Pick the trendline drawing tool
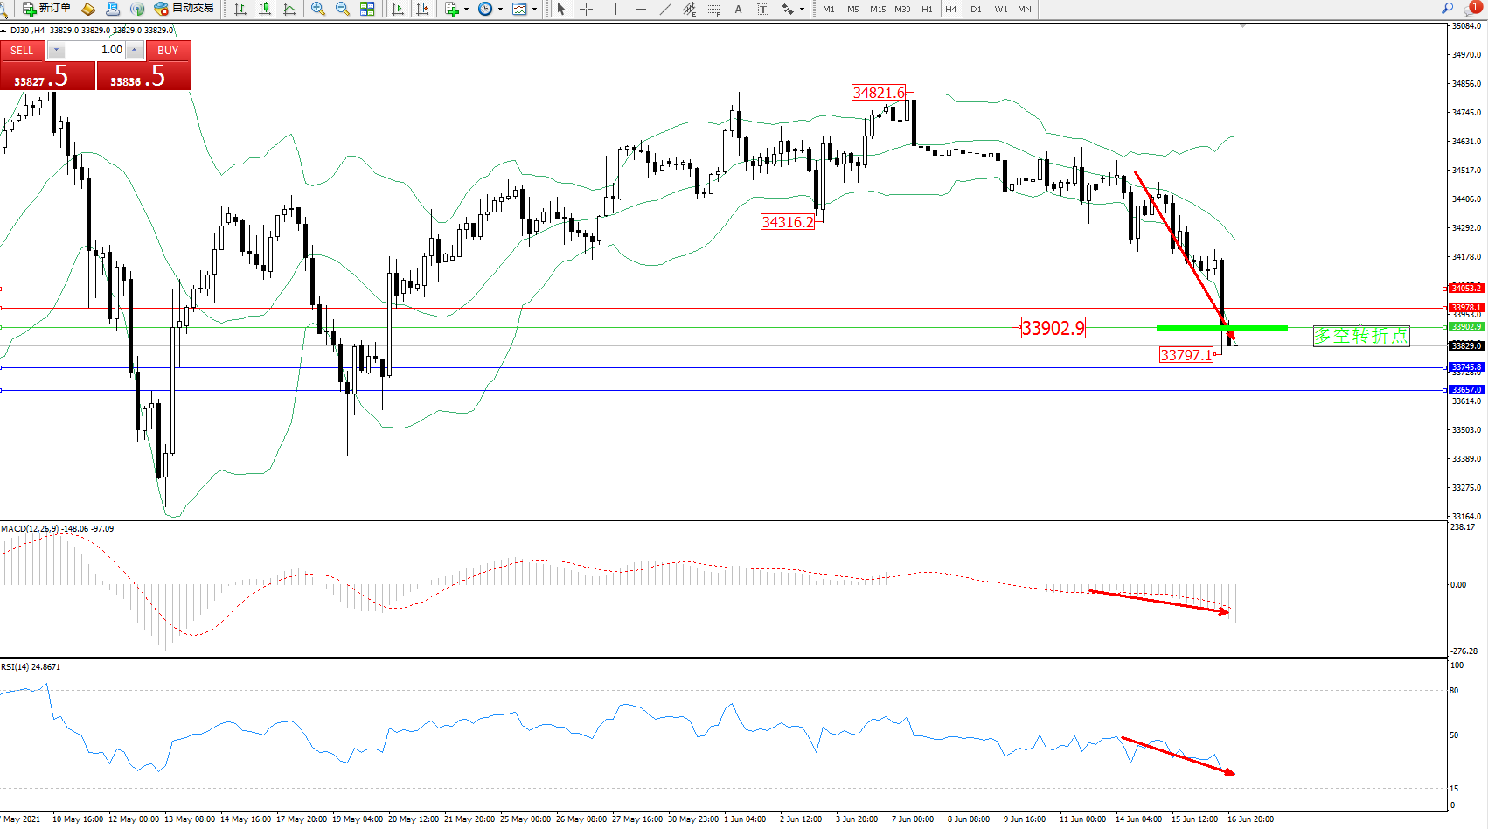Viewport: 1488px width, 829px height. (x=665, y=9)
